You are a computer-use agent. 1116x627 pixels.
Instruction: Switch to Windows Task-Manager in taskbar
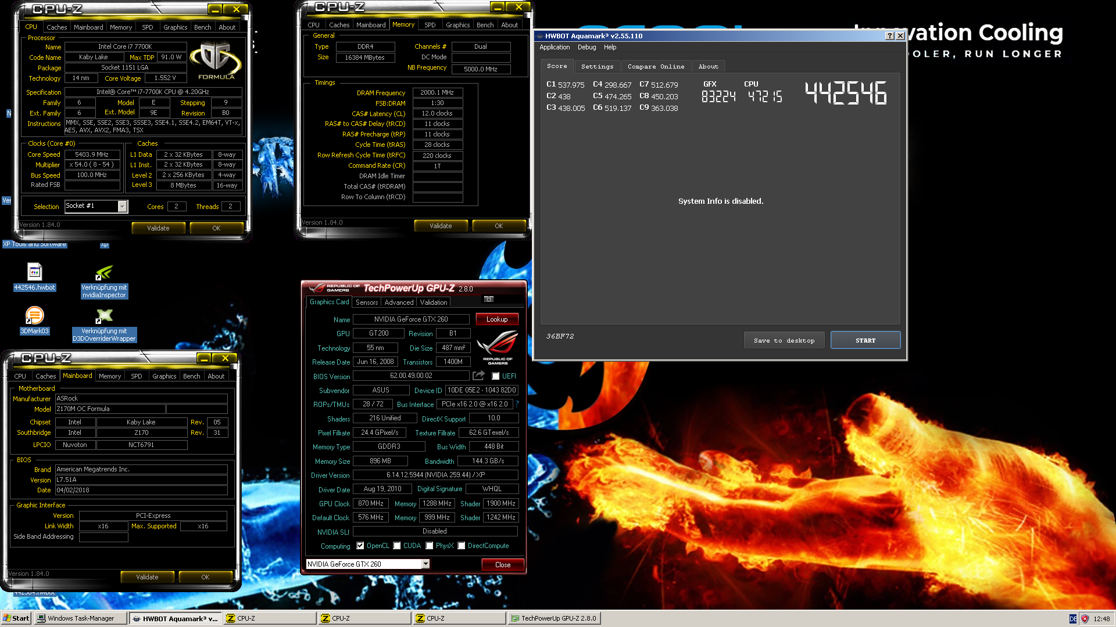tap(80, 618)
